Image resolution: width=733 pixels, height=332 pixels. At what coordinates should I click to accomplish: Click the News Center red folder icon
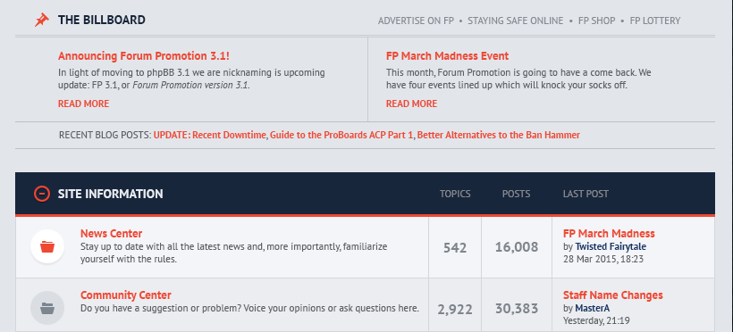pyautogui.click(x=47, y=246)
